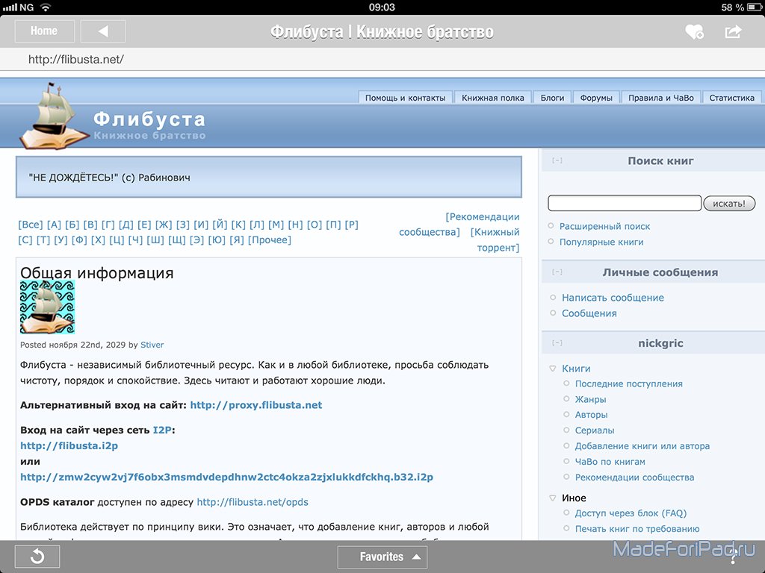This screenshot has width=765, height=573.
Task: Click the Флибуста site title in header
Action: (x=149, y=119)
